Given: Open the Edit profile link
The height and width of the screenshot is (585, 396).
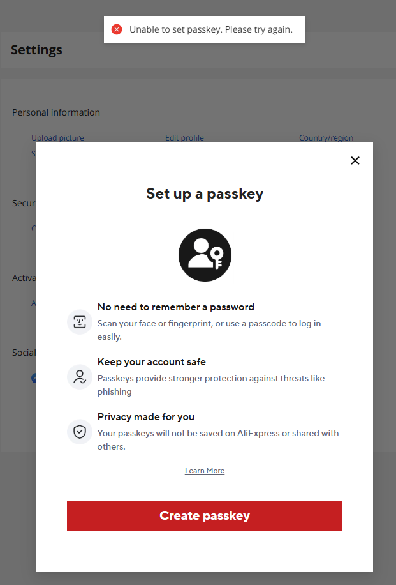Looking at the screenshot, I should [184, 138].
